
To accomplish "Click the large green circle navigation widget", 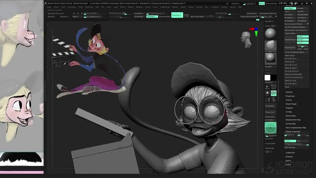I will 270,127.
